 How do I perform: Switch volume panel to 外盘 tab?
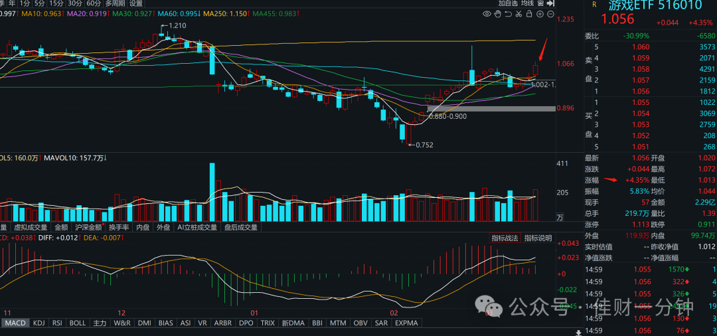coord(163,227)
